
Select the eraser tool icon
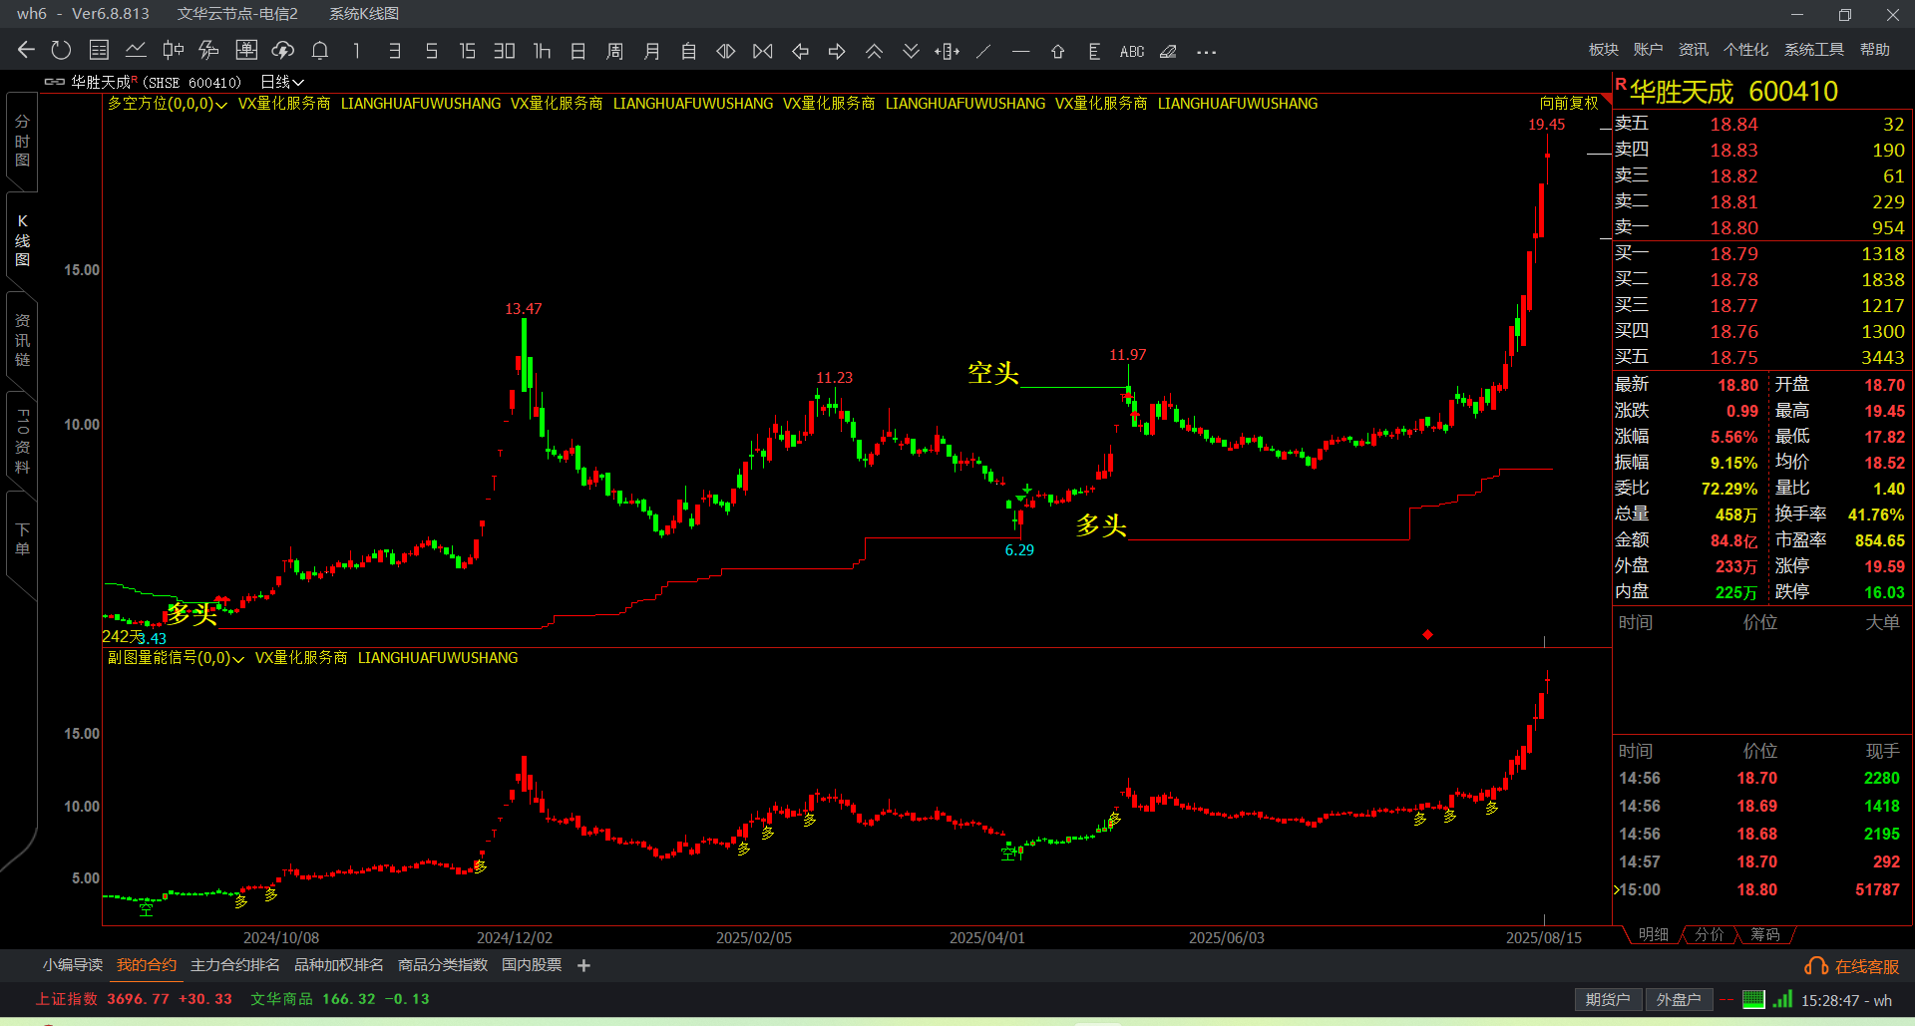(x=1169, y=51)
